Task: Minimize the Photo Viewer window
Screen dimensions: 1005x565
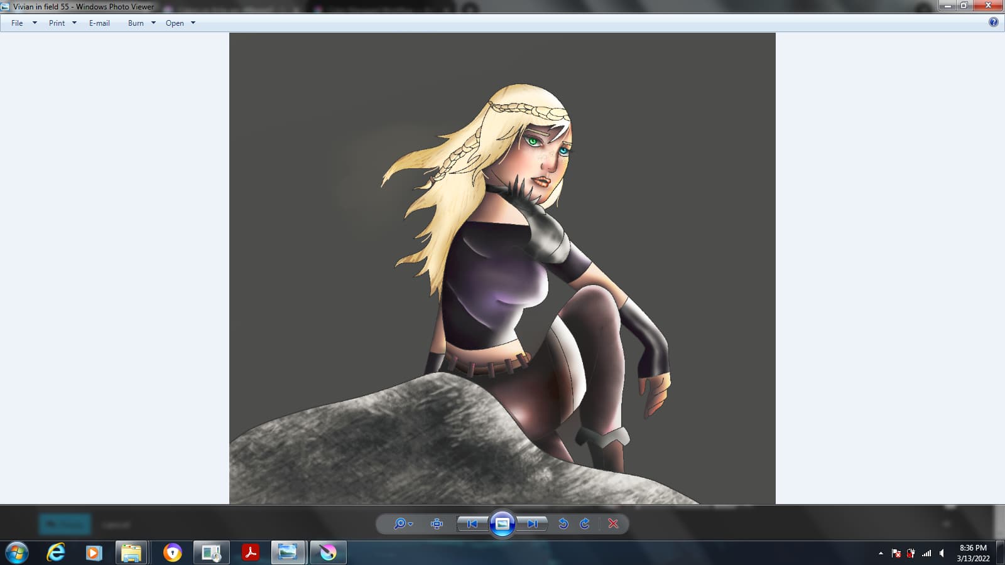Action: (x=948, y=6)
